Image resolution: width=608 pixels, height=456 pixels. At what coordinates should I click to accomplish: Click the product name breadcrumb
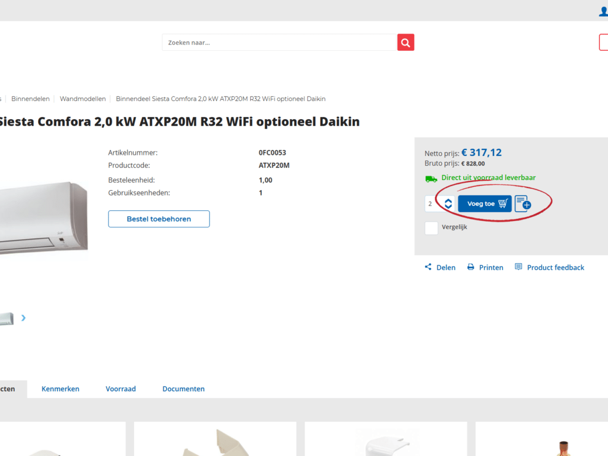coord(221,99)
